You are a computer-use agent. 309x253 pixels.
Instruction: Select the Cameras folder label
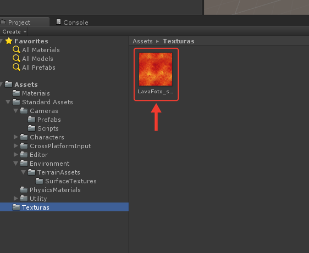click(x=44, y=111)
